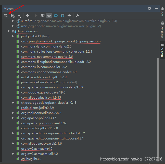The width and height of the screenshot is (165, 164).
Task: Click plugin icon beside surefire
Action: (18, 21)
